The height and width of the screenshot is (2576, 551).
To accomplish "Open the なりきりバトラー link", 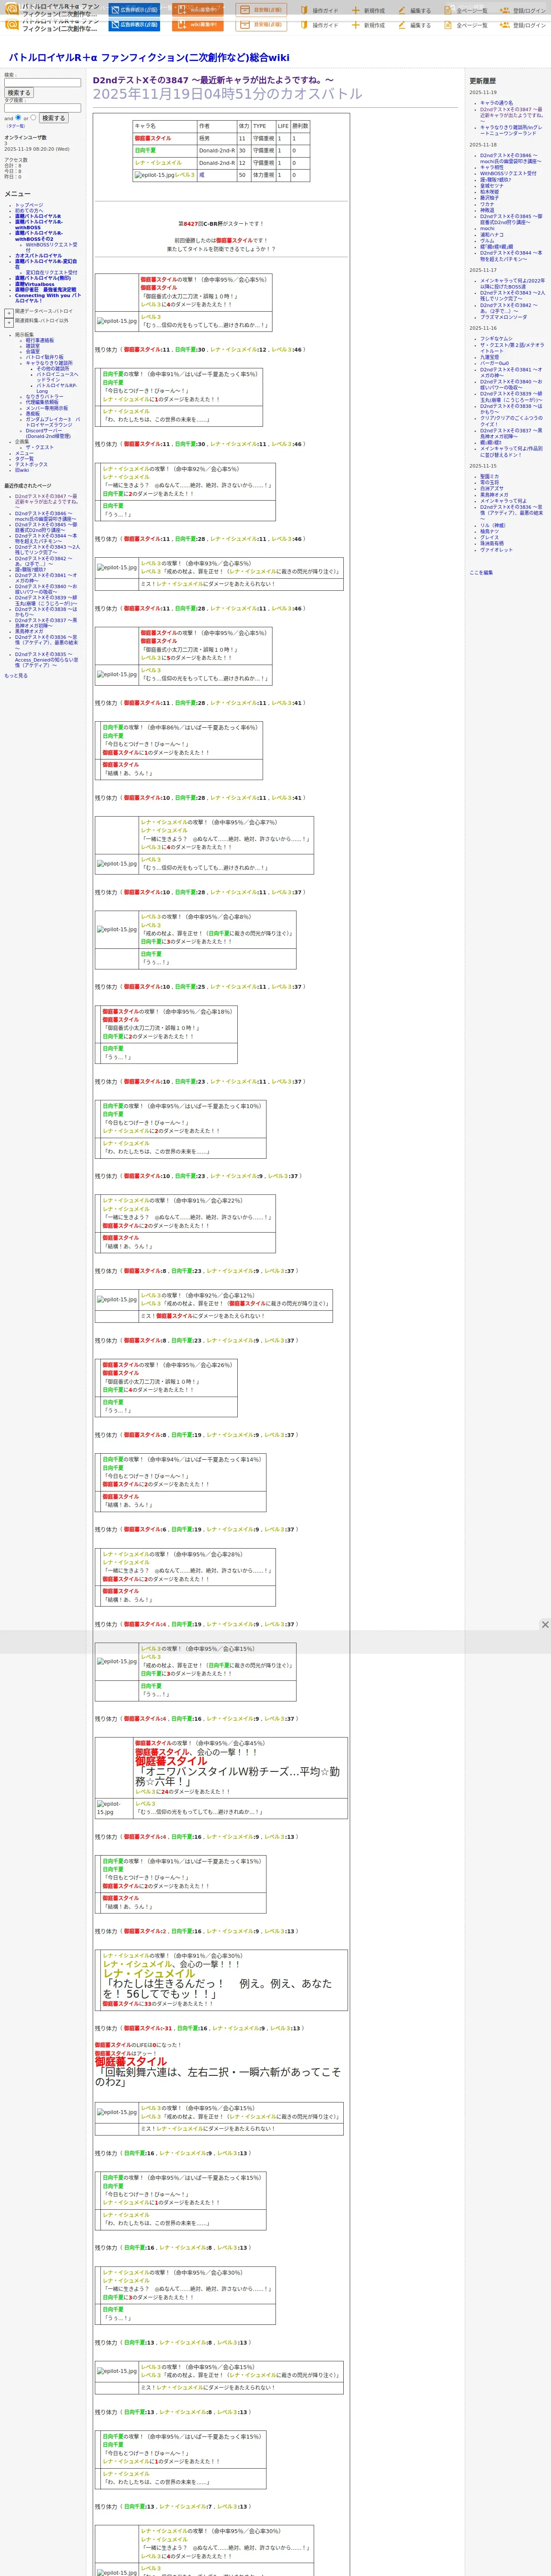I will [x=44, y=397].
